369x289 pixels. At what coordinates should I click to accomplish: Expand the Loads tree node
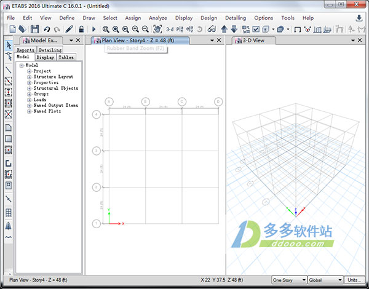[x=29, y=100]
